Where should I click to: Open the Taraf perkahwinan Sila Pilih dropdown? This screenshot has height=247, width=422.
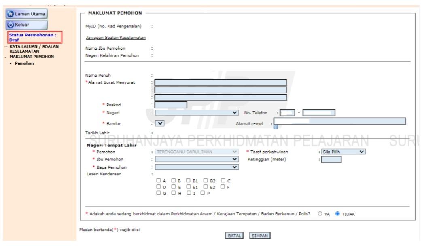tap(344, 152)
